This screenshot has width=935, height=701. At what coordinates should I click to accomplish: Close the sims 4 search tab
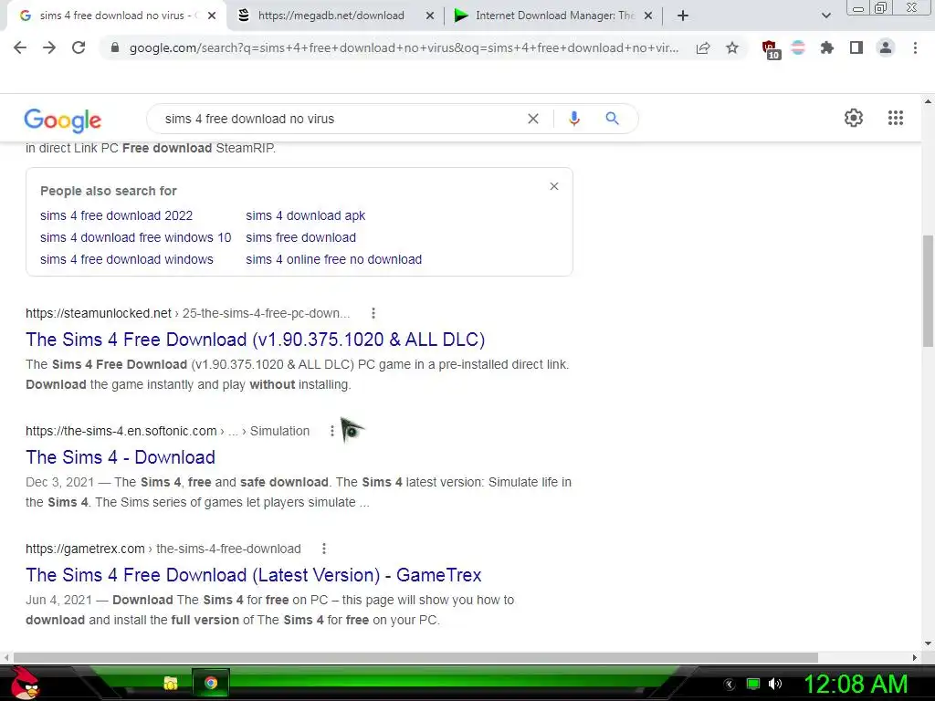click(212, 16)
